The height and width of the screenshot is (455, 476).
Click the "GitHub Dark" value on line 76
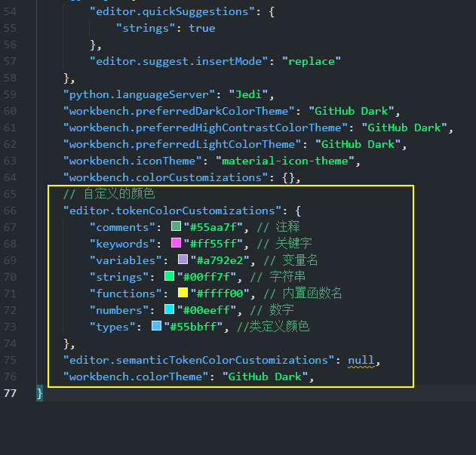click(265, 377)
